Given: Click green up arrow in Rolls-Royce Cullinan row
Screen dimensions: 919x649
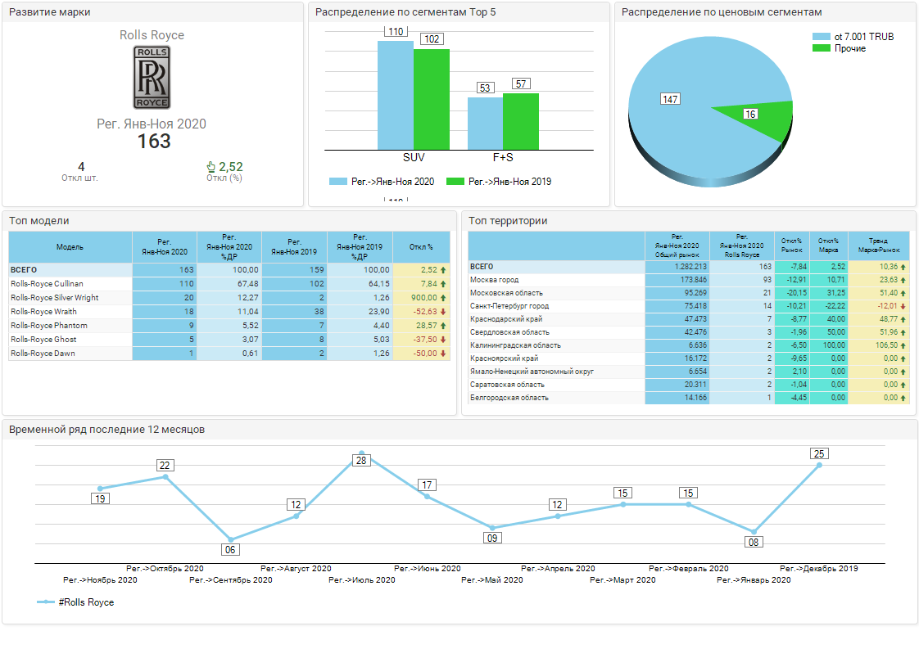Looking at the screenshot, I should [x=443, y=284].
